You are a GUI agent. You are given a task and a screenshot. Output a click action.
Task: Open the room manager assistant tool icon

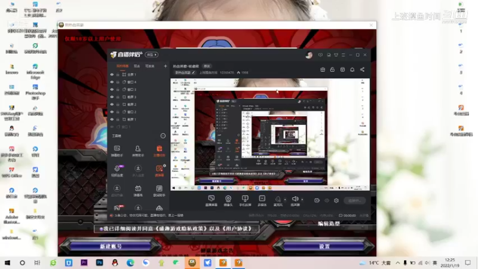coord(138,151)
